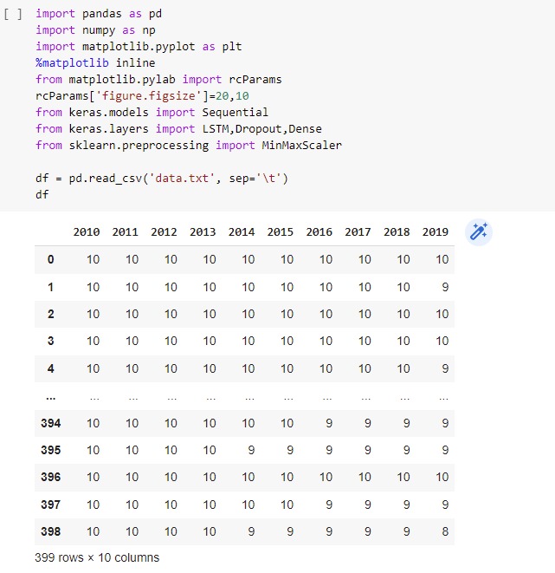Click 'sklearn.preprocessing' in the code
This screenshot has height=573, width=555.
click(x=139, y=146)
